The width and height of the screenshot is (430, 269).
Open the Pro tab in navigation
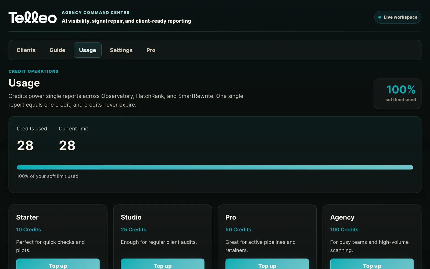151,50
